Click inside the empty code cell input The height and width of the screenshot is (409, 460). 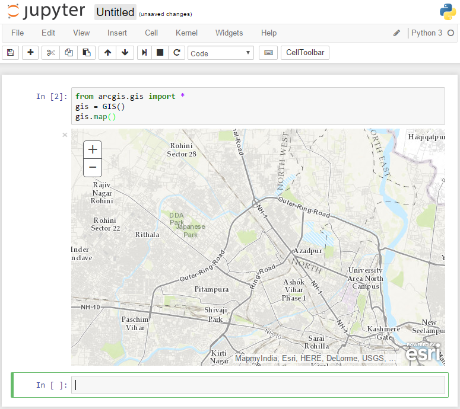coord(258,385)
